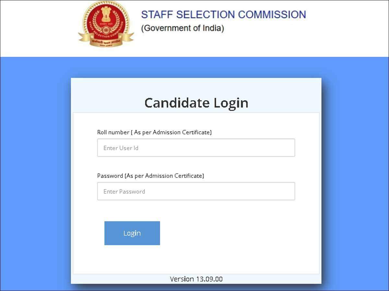Focus the Enter User Id input field
The width and height of the screenshot is (389, 291).
point(196,148)
